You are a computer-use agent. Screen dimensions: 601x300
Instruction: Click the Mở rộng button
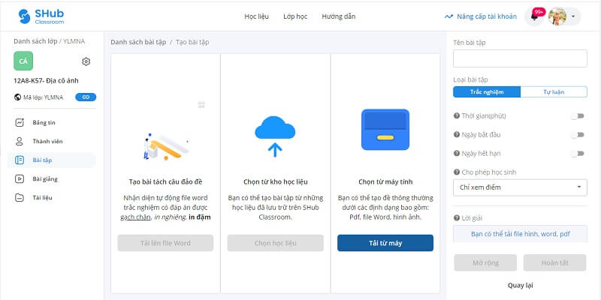click(x=485, y=263)
